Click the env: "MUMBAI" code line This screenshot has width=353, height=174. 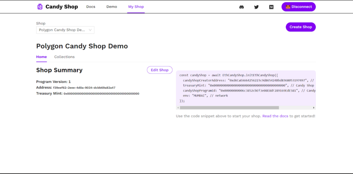(205, 96)
